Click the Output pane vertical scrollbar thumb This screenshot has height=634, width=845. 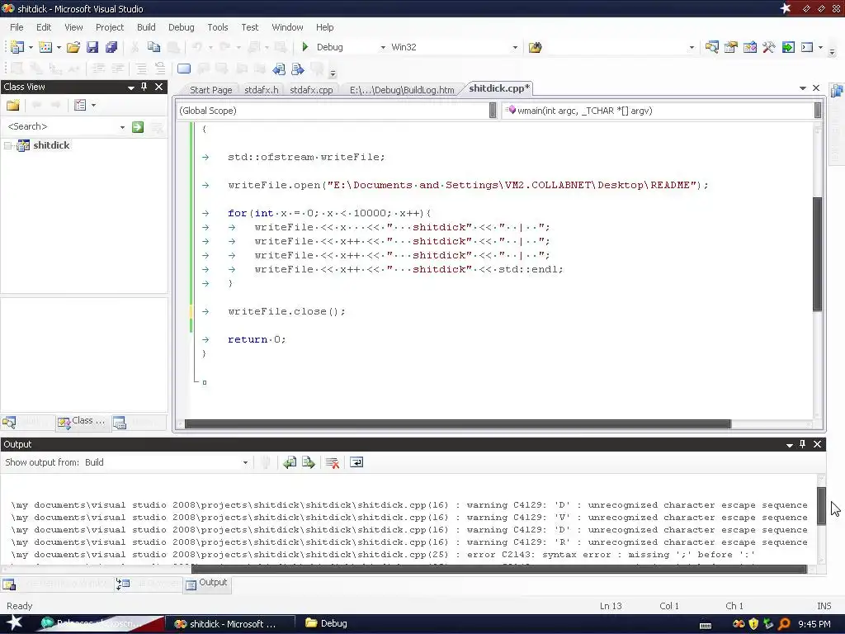click(x=821, y=506)
